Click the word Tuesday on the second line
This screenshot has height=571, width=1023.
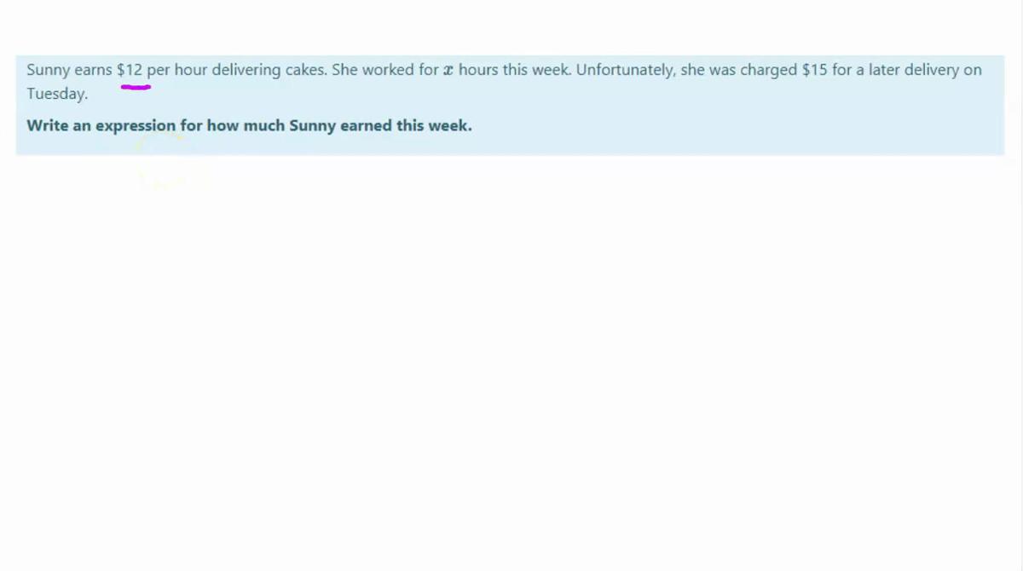tap(56, 94)
